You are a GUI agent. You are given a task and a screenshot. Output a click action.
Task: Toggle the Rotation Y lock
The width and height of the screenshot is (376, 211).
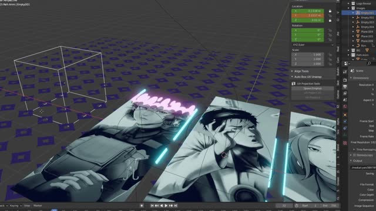pos(330,35)
